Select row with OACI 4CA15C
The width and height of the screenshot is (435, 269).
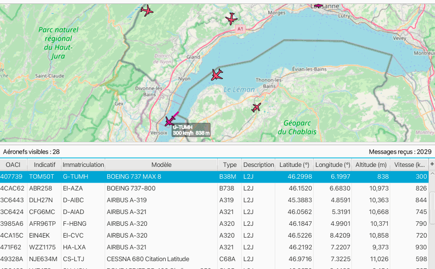click(x=214, y=236)
